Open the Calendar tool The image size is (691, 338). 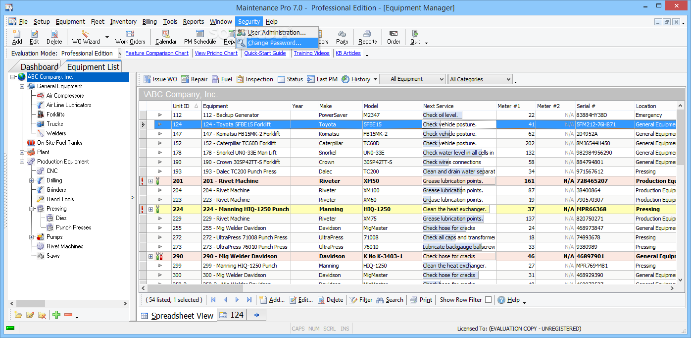click(166, 37)
